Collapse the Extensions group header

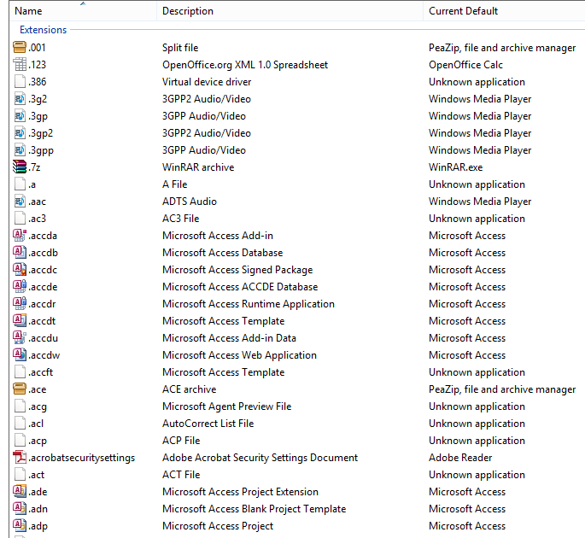click(43, 30)
